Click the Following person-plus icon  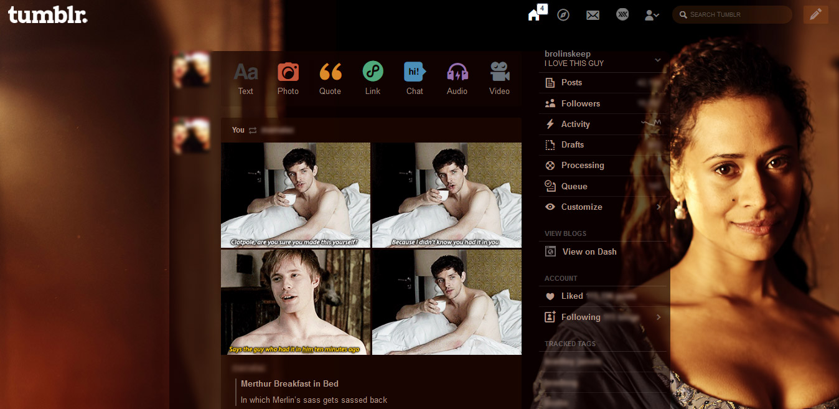(550, 317)
